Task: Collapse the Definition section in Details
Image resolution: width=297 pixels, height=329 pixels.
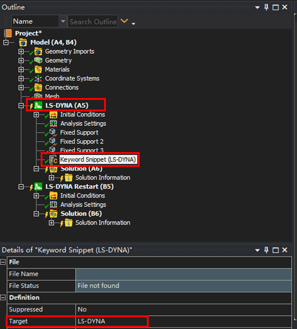Action: click(3, 298)
